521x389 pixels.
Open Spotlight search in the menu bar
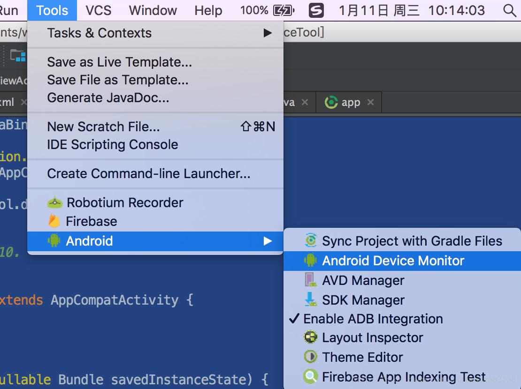[x=509, y=10]
